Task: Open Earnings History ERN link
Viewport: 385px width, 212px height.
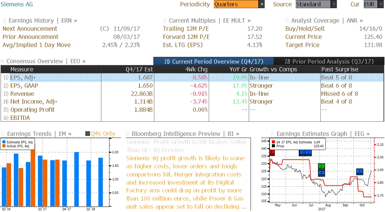Action: pyautogui.click(x=43, y=21)
